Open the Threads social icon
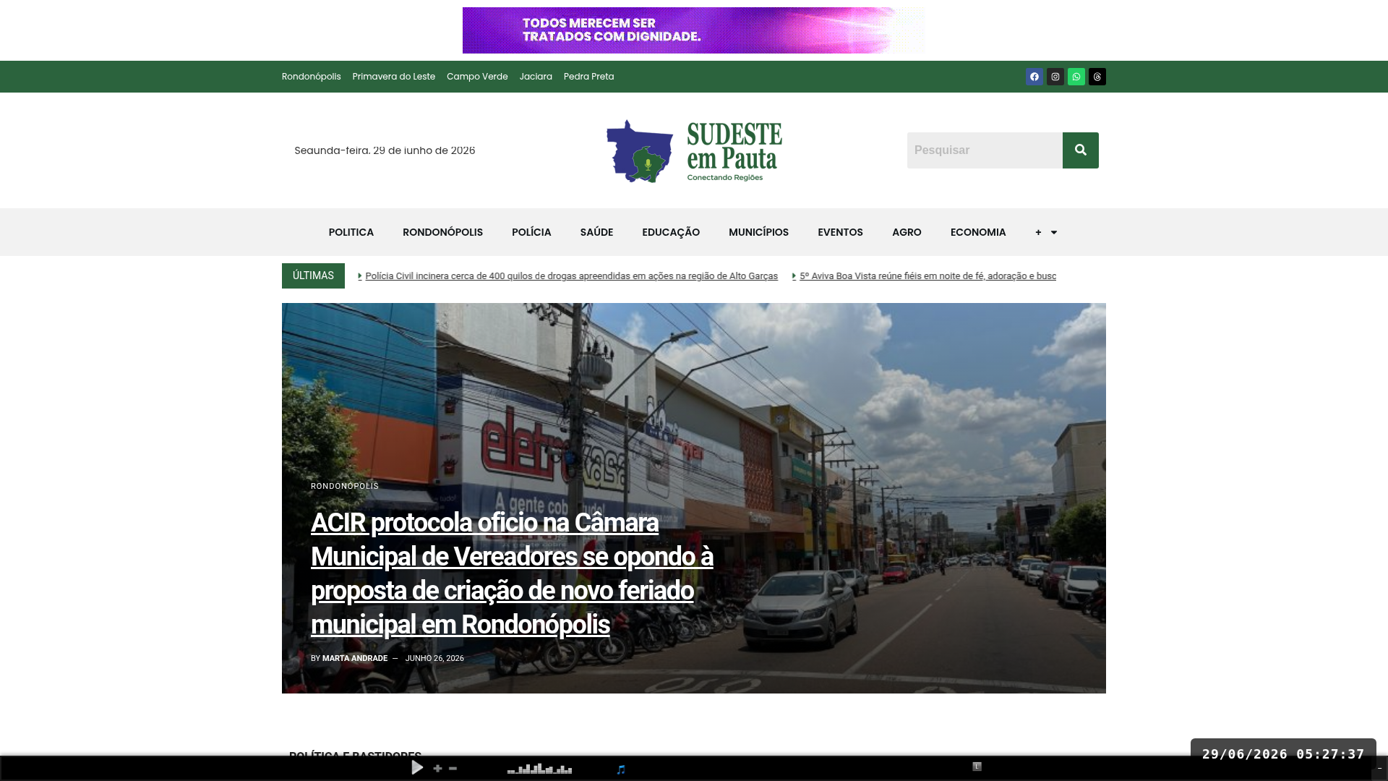 pyautogui.click(x=1097, y=77)
